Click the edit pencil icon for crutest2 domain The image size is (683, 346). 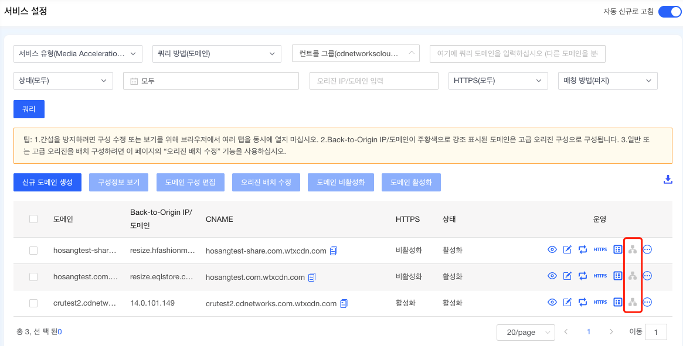coord(567,302)
